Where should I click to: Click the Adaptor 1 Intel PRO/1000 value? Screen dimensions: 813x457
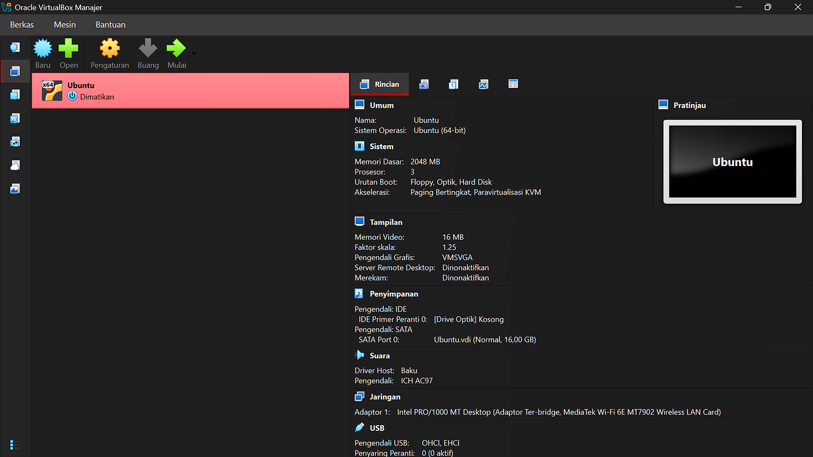pyautogui.click(x=559, y=412)
